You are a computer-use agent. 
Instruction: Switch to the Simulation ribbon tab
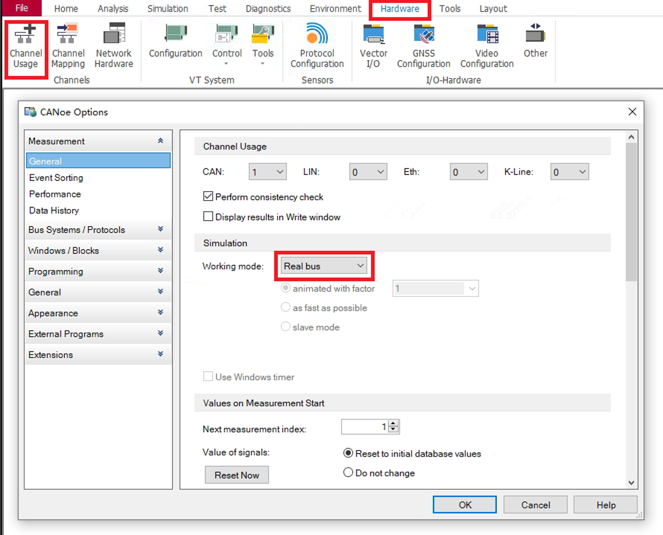coord(168,8)
